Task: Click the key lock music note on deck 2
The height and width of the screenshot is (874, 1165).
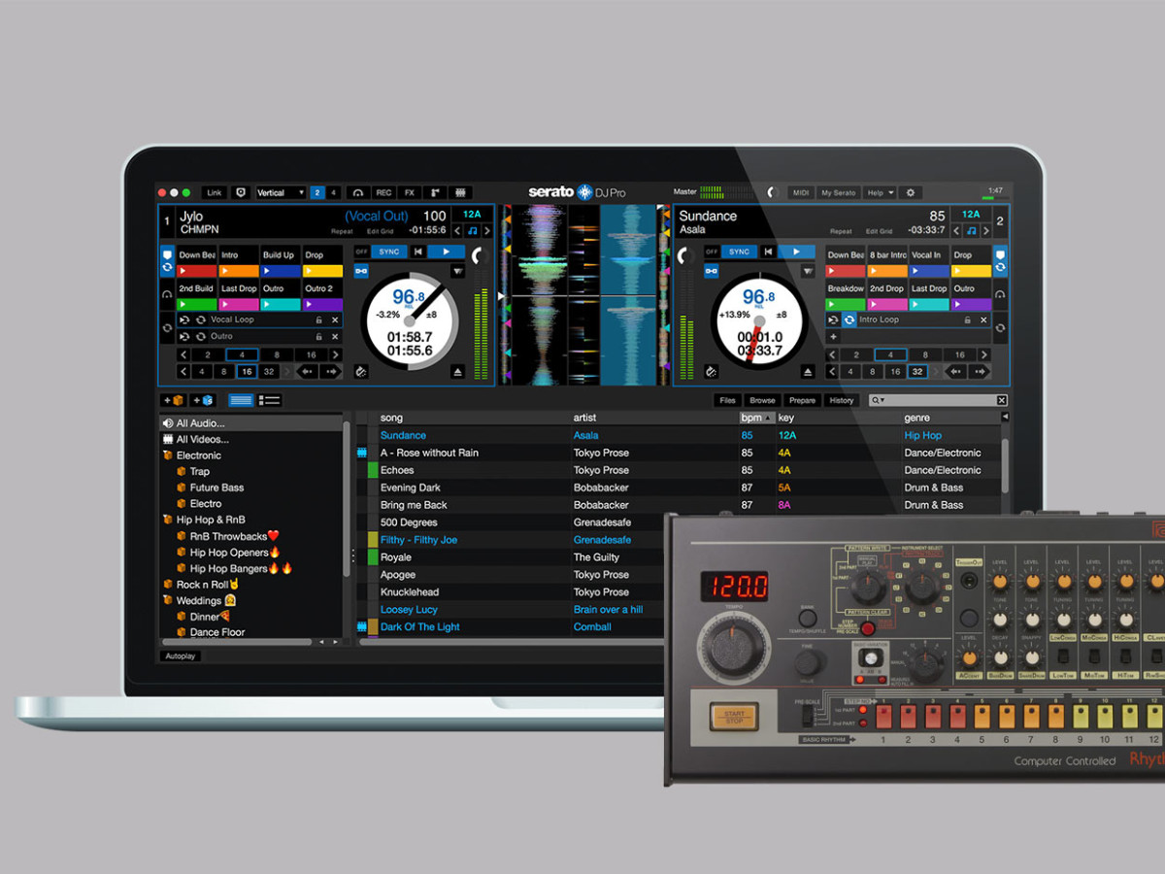Action: click(x=971, y=231)
